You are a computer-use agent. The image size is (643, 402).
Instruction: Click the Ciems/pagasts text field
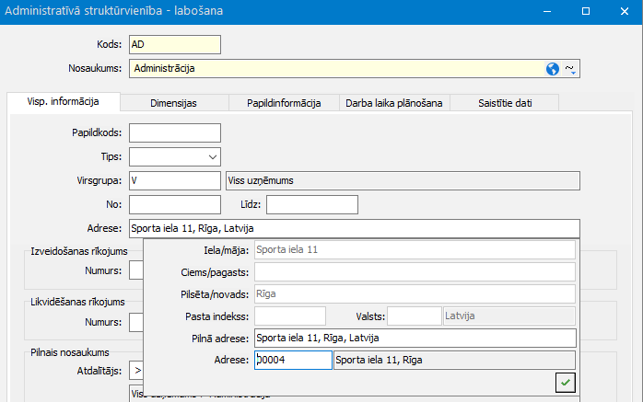tap(415, 271)
